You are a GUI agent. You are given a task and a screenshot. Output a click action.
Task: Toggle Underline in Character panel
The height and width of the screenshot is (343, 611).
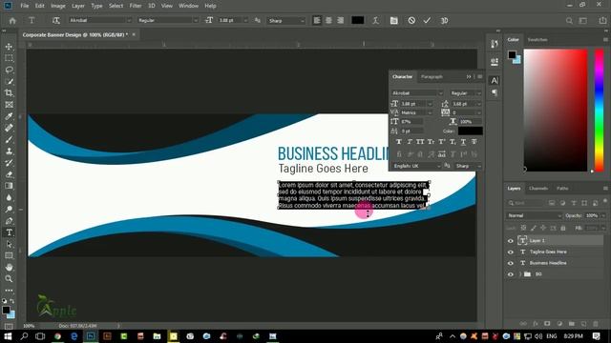(x=463, y=142)
